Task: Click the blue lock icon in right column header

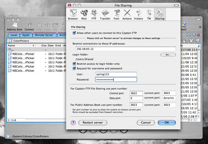Action: [199, 46]
